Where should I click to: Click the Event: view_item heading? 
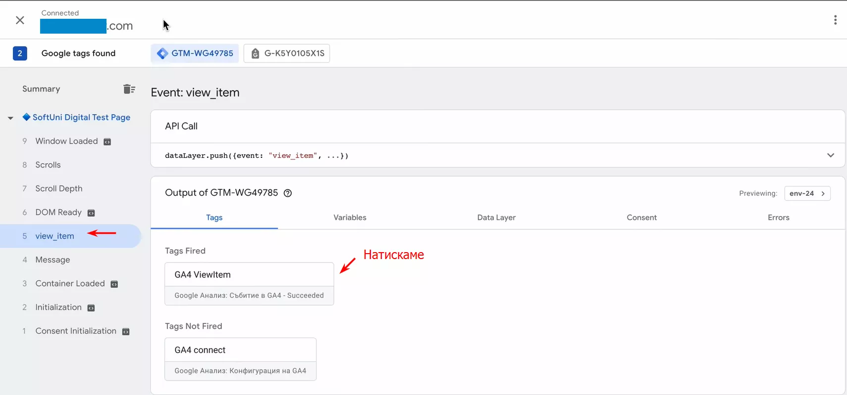pyautogui.click(x=195, y=92)
